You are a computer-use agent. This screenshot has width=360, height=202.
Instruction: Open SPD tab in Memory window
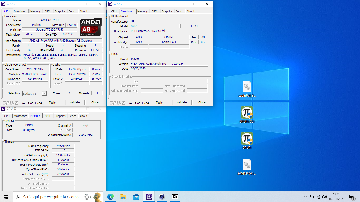tap(47, 116)
